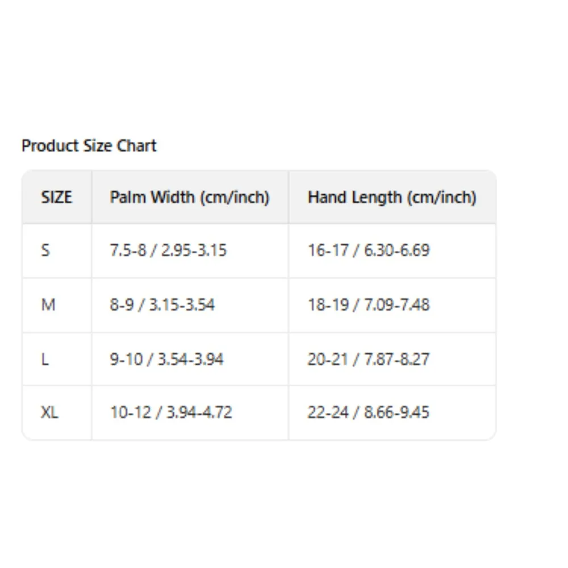Click palm width 7.5-8 / 2.95-3.15 cell
This screenshot has width=568, height=568.
(168, 250)
